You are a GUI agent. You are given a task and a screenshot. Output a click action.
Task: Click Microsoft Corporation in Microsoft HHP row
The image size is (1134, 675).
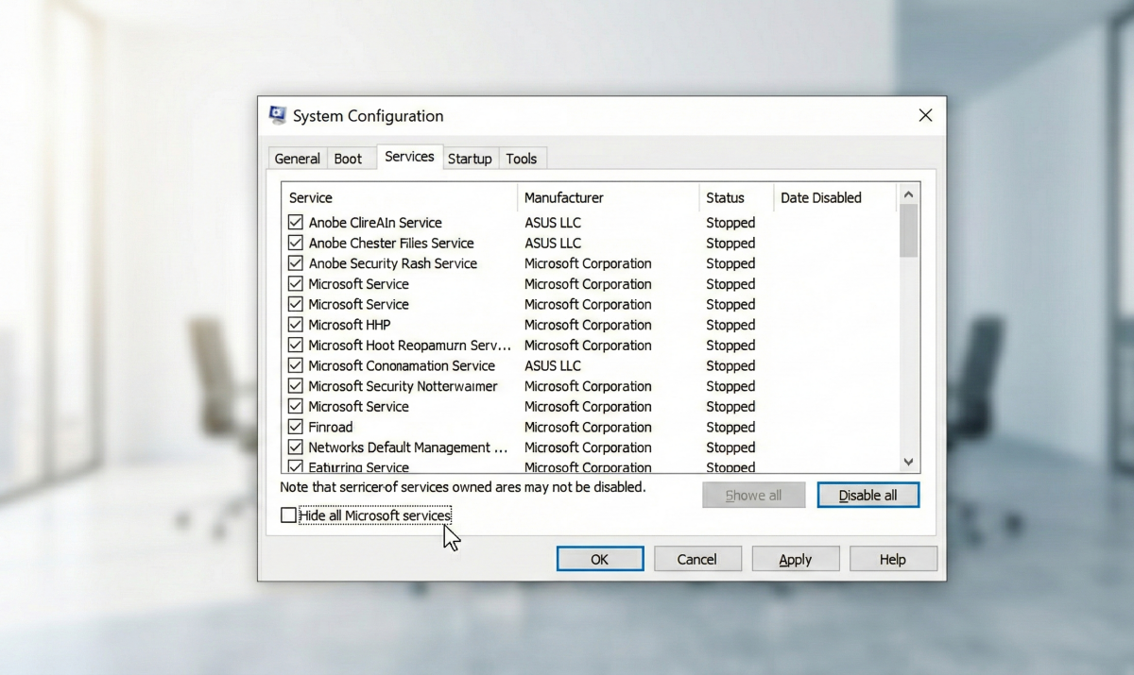(x=588, y=325)
